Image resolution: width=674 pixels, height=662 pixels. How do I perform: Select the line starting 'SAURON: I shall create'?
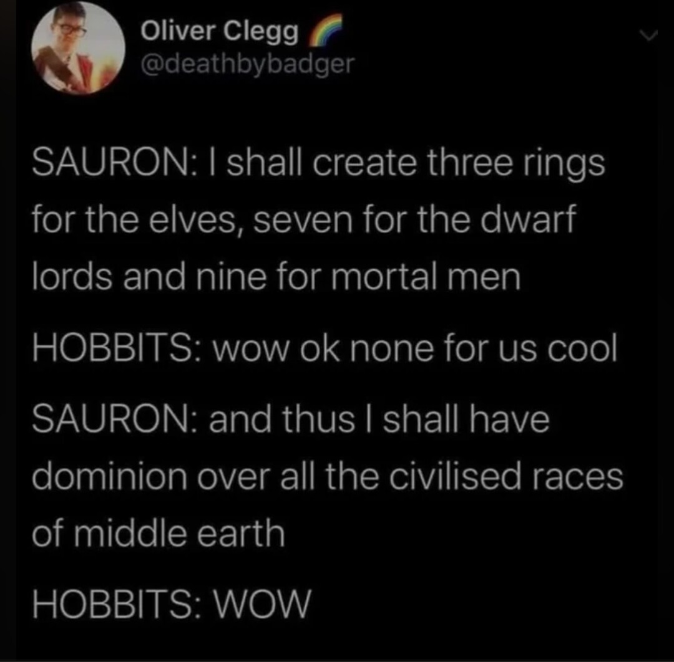pyautogui.click(x=318, y=165)
